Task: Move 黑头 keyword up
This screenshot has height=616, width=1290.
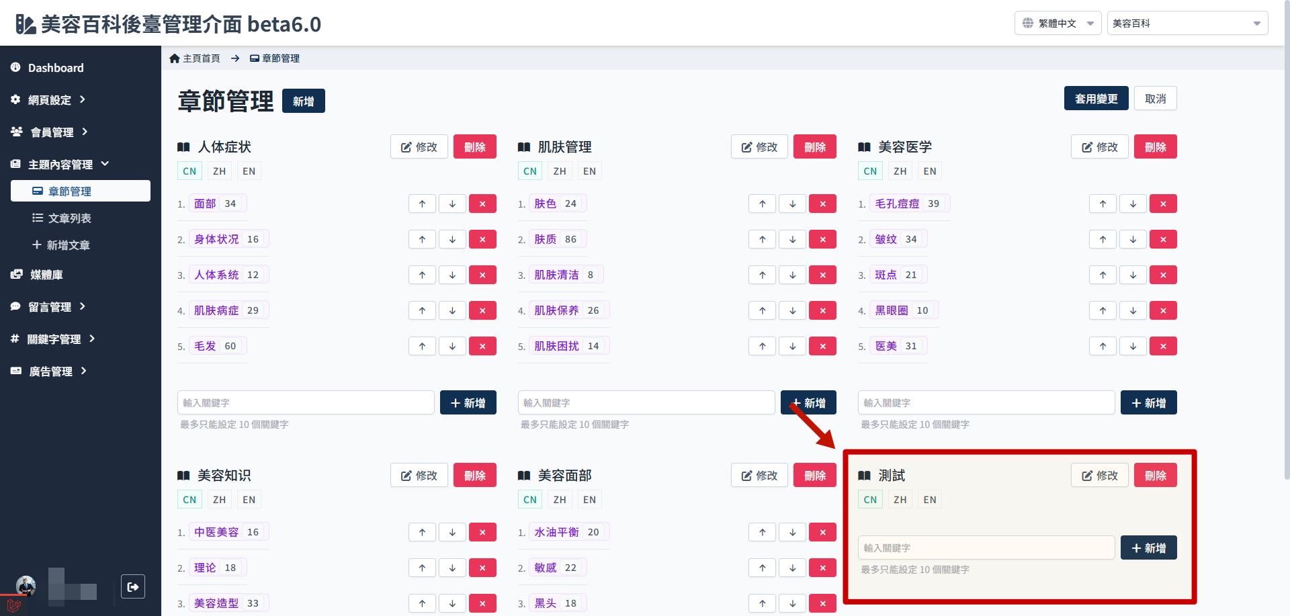Action: (x=762, y=603)
